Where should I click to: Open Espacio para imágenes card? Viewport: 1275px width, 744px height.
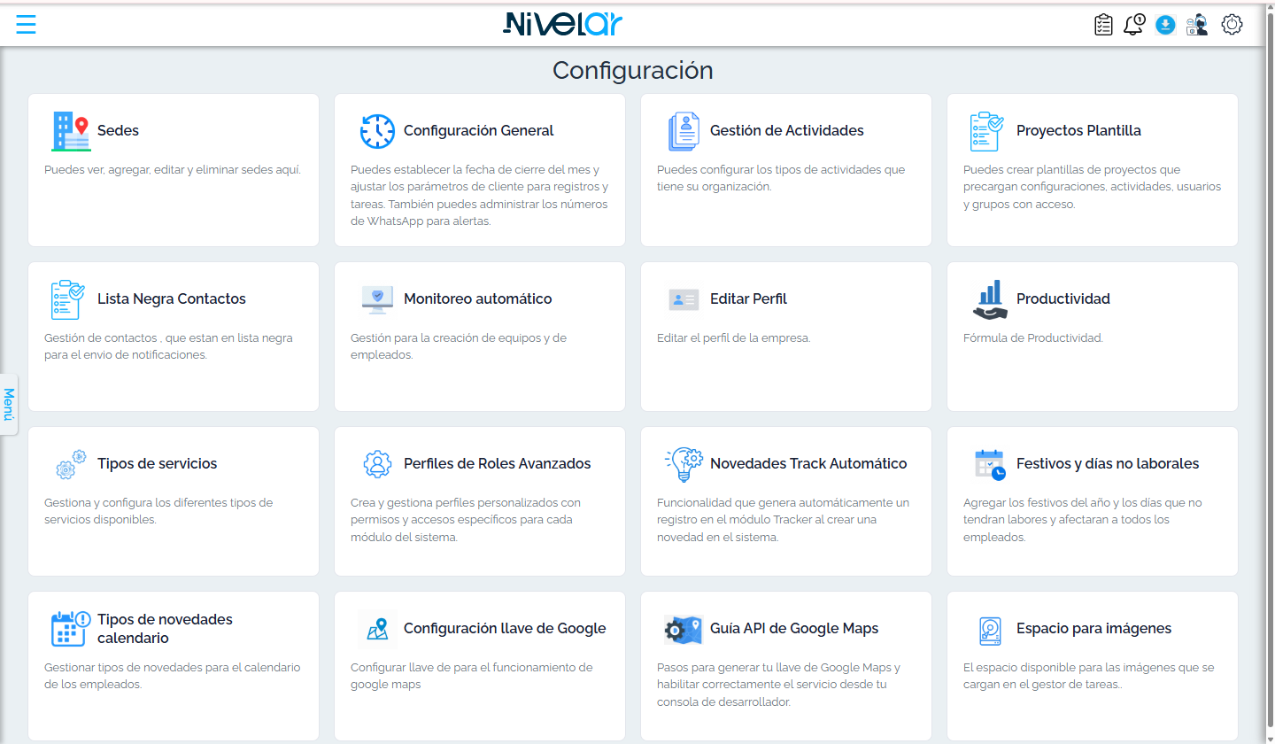[x=1093, y=666]
